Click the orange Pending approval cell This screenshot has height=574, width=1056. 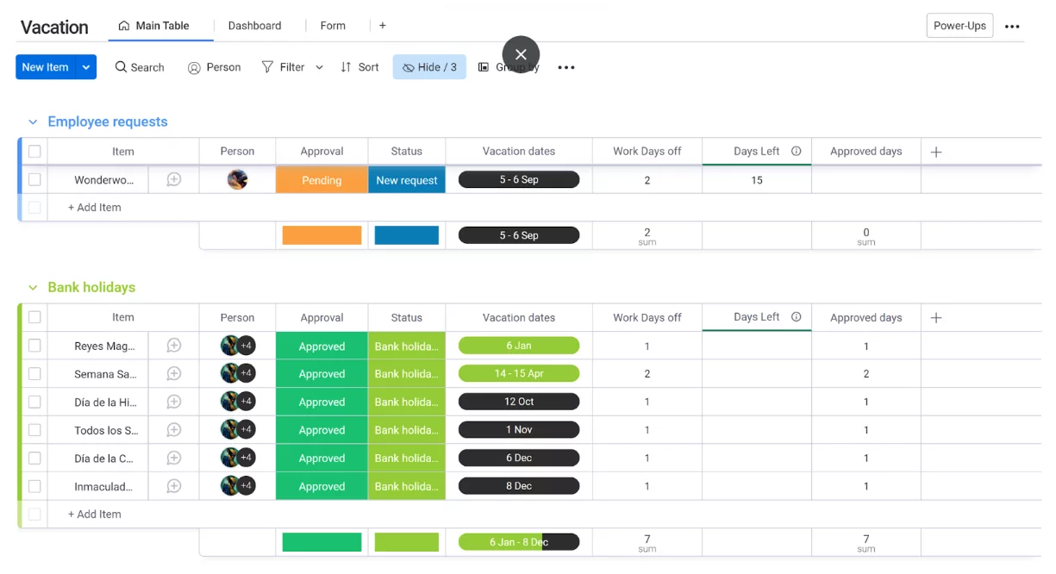point(322,180)
